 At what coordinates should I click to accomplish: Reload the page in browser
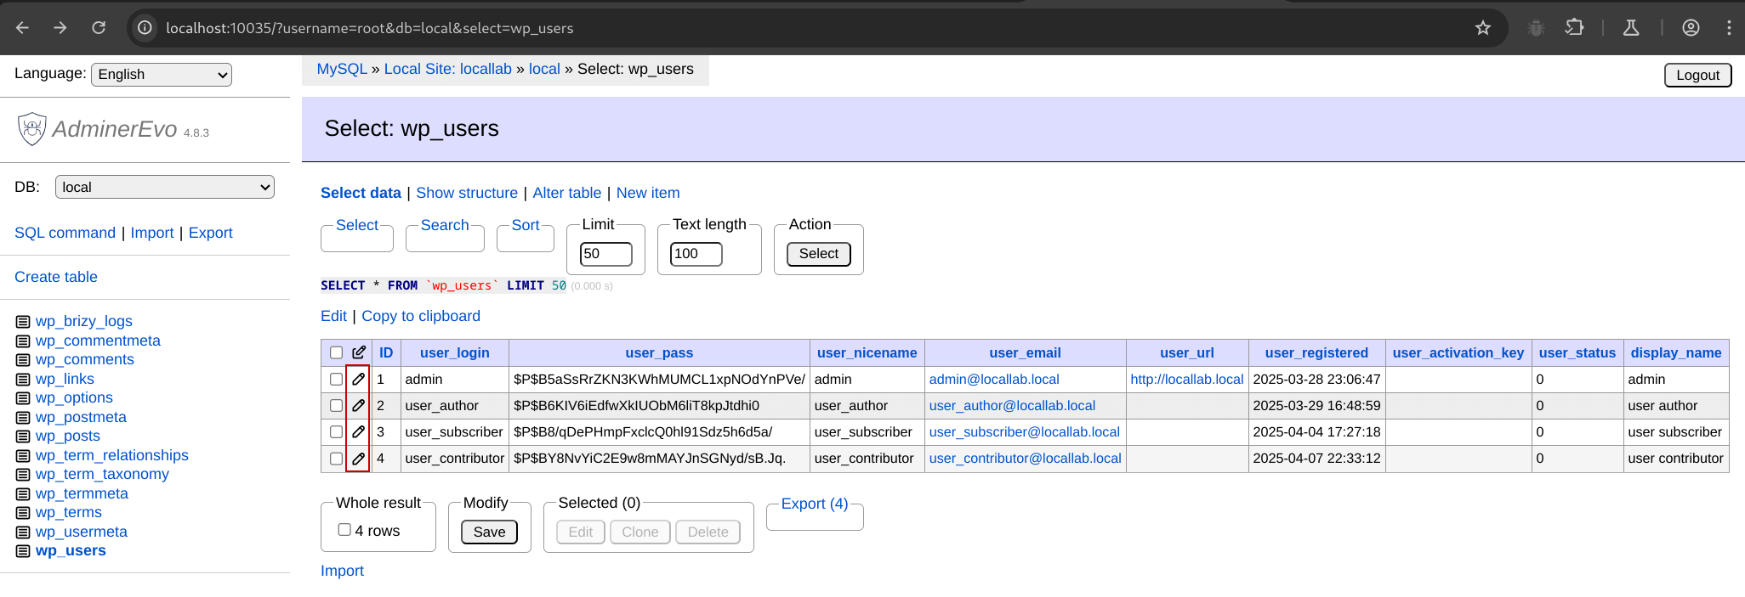(x=99, y=28)
